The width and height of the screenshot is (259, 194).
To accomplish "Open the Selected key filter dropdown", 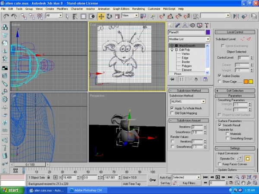I will click(199, 177).
